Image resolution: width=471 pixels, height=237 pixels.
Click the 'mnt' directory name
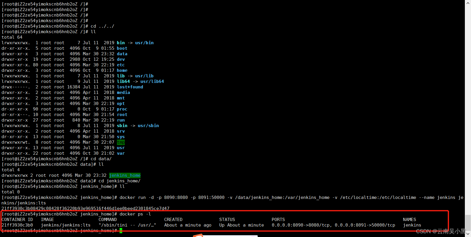click(121, 98)
